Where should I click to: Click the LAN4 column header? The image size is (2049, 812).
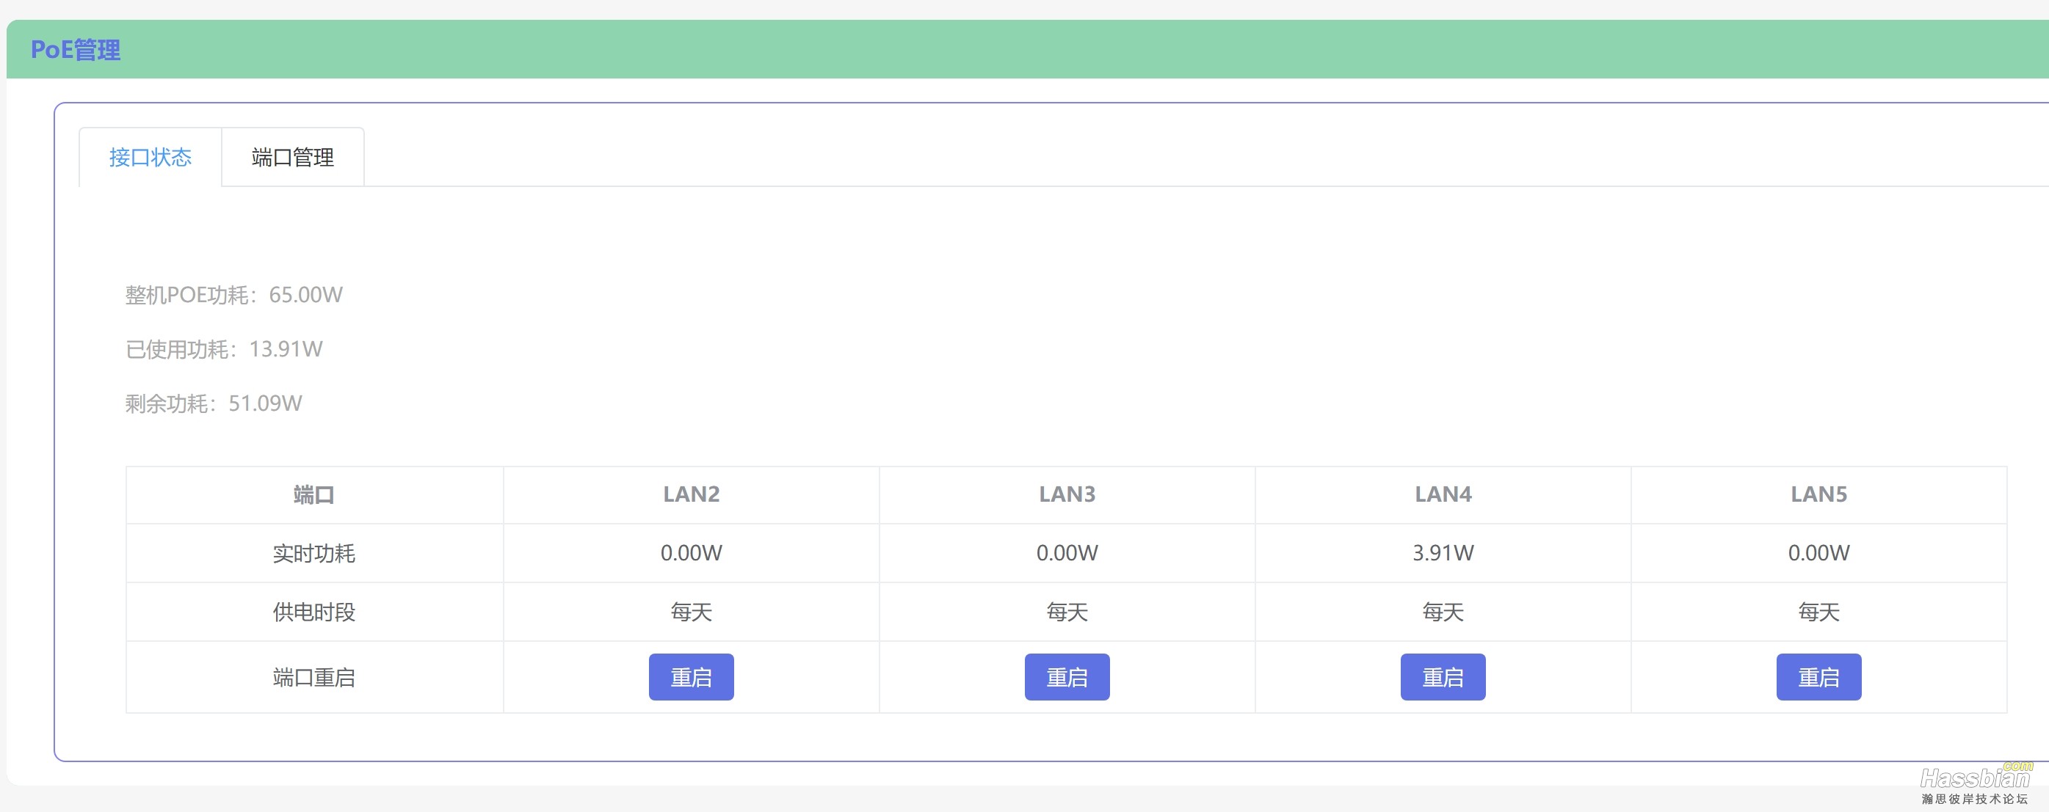[x=1442, y=494]
